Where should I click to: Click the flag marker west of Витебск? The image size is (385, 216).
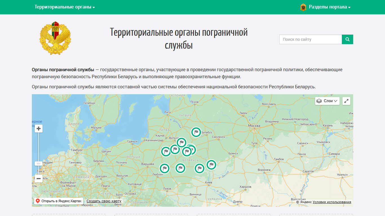pyautogui.click(x=196, y=132)
